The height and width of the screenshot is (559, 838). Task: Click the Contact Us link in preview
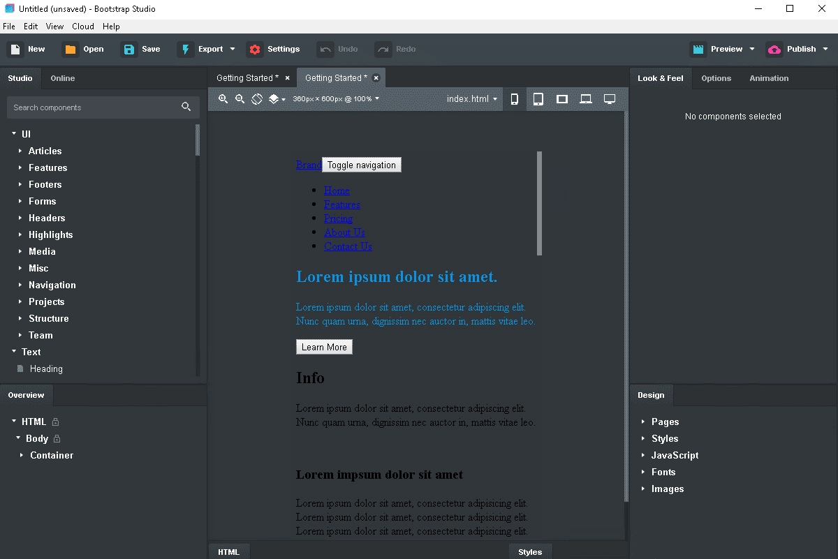click(348, 246)
